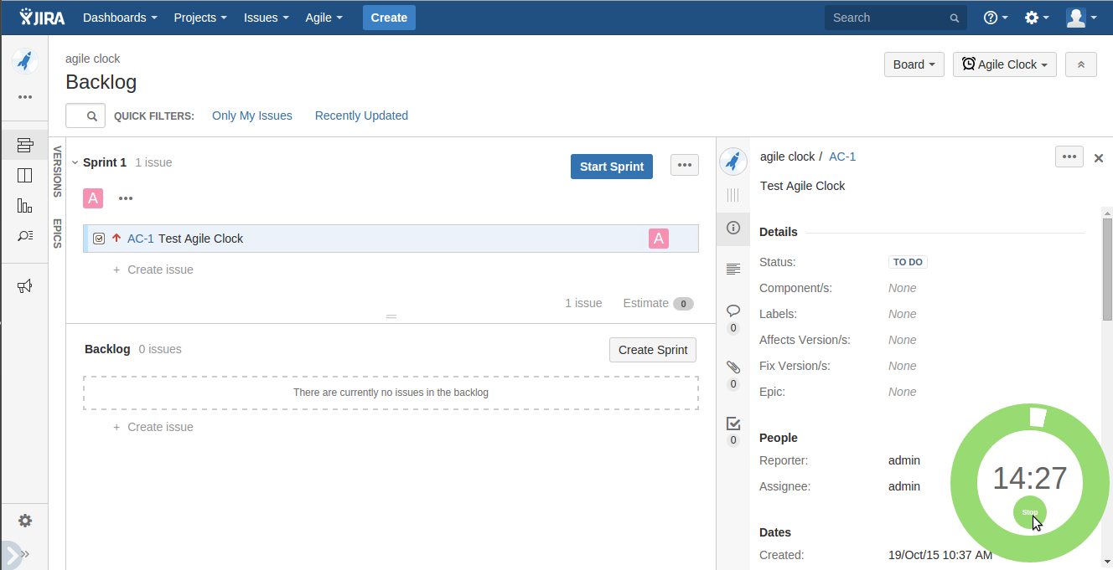Click the rocket project avatar in the sidebar

tap(25, 61)
